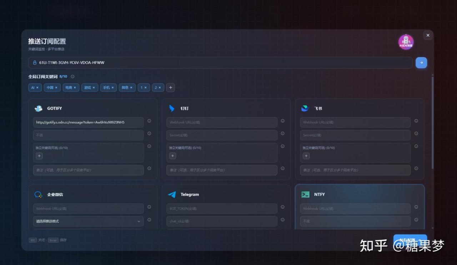Add a new global keyword tag

click(171, 88)
